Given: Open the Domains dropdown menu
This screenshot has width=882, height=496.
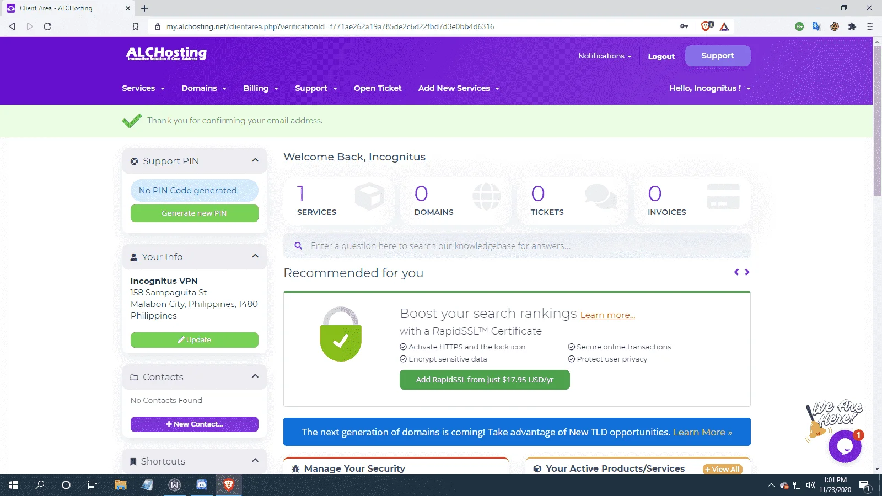Looking at the screenshot, I should 204,88.
